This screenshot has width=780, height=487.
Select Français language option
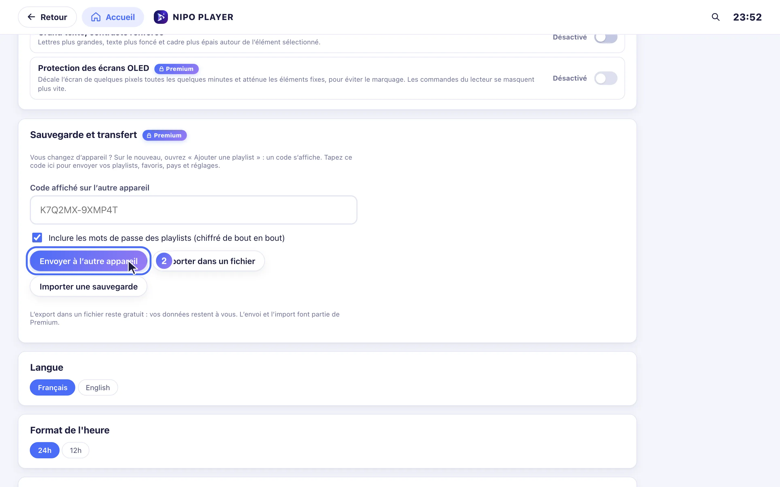click(53, 387)
